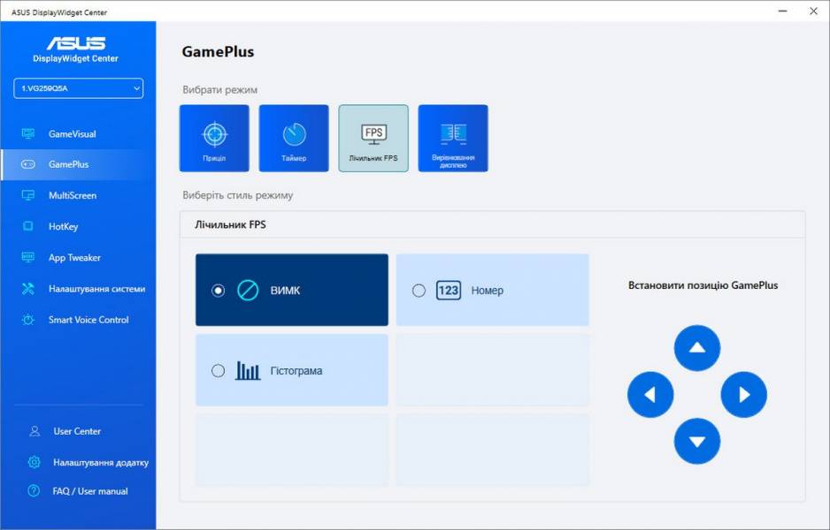Expand the VG259Q5A monitor dropdown

click(78, 88)
